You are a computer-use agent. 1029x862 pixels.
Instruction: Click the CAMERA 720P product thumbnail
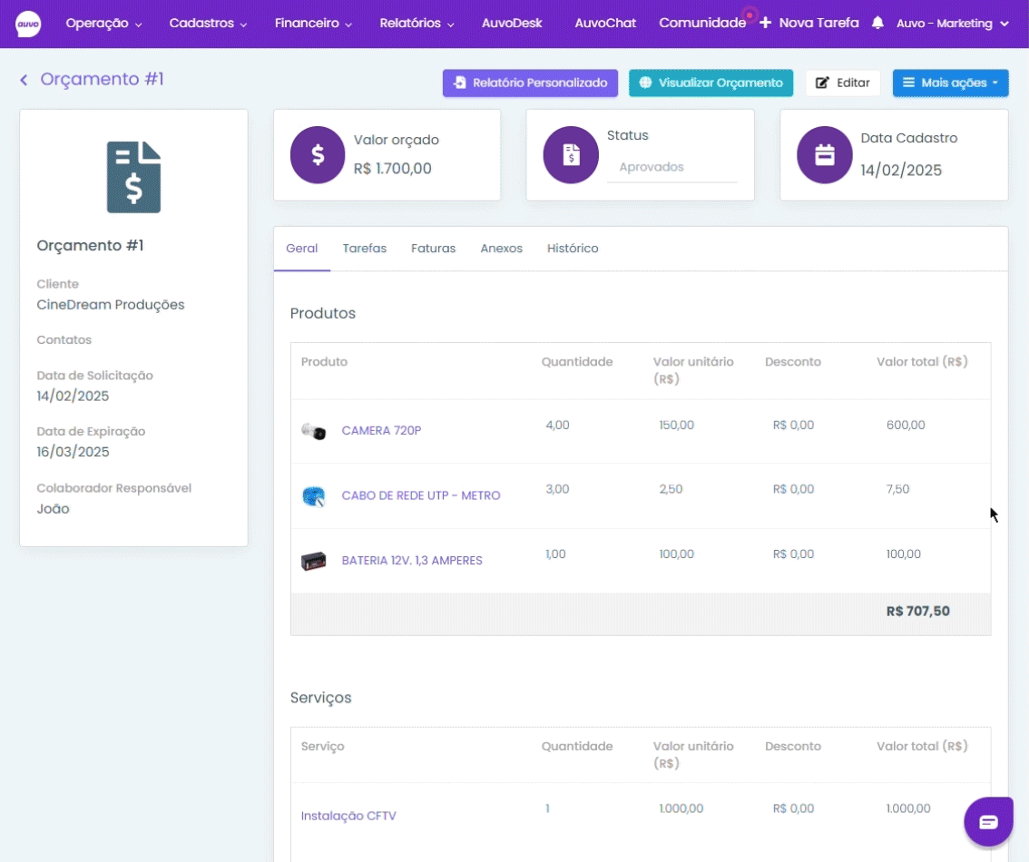(x=313, y=431)
